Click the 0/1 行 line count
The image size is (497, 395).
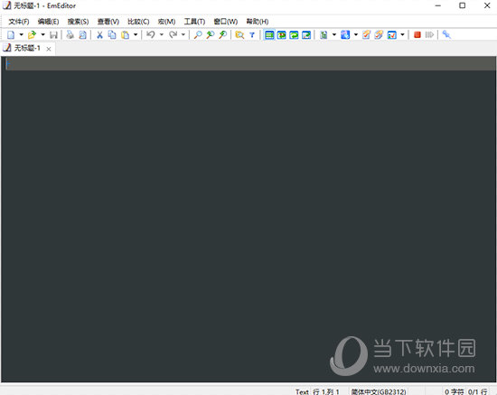pos(478,391)
